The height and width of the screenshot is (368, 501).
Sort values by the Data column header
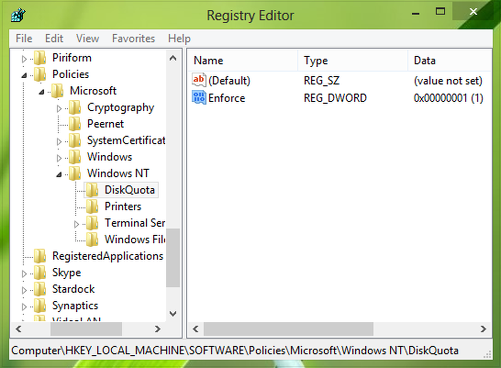tap(450, 61)
